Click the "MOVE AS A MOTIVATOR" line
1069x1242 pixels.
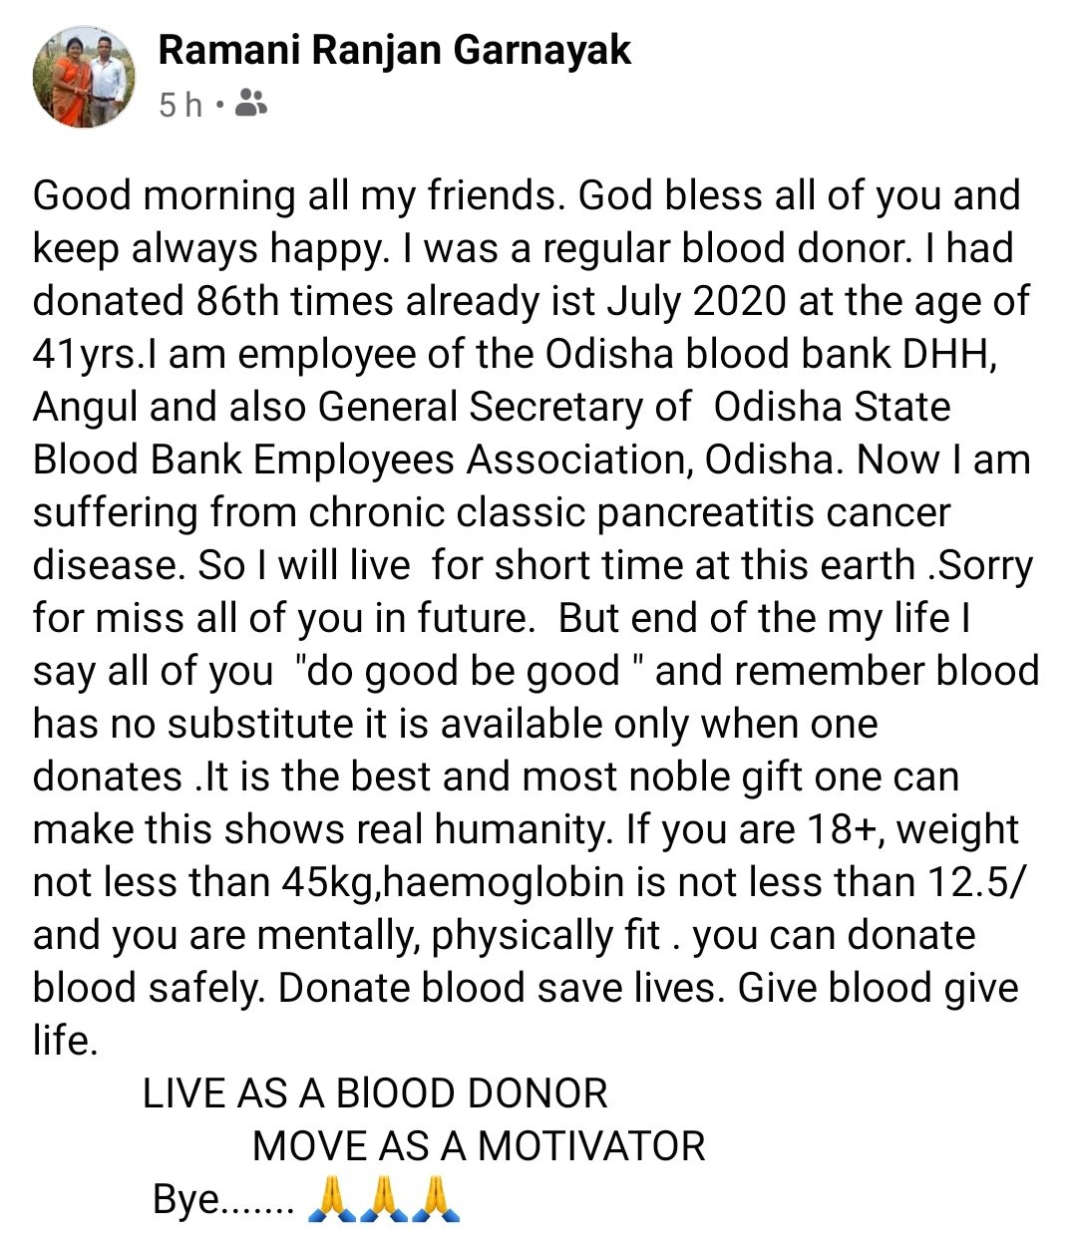[479, 1146]
